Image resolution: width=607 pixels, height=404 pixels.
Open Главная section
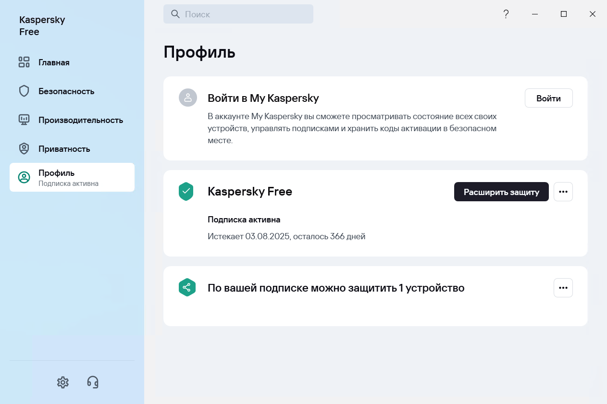[72, 62]
